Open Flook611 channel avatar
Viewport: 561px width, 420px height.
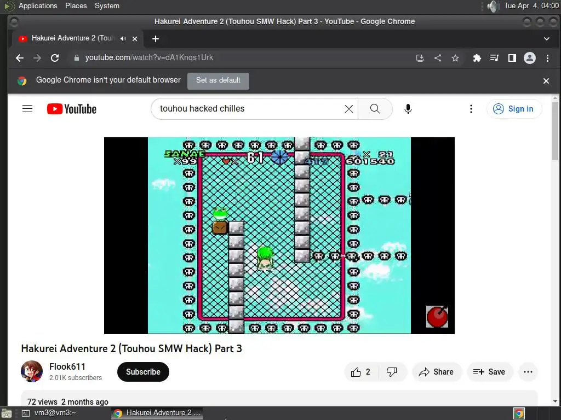pyautogui.click(x=32, y=371)
